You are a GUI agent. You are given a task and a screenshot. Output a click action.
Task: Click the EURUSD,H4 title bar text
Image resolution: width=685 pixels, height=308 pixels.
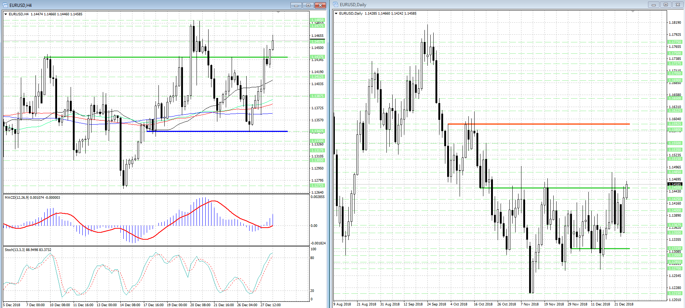pyautogui.click(x=20, y=5)
